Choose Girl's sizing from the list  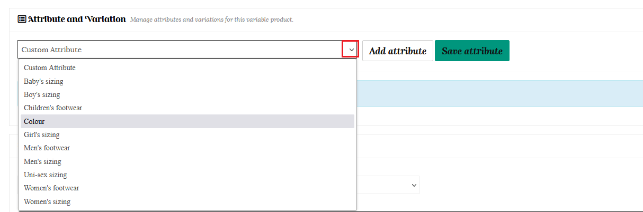(x=42, y=135)
